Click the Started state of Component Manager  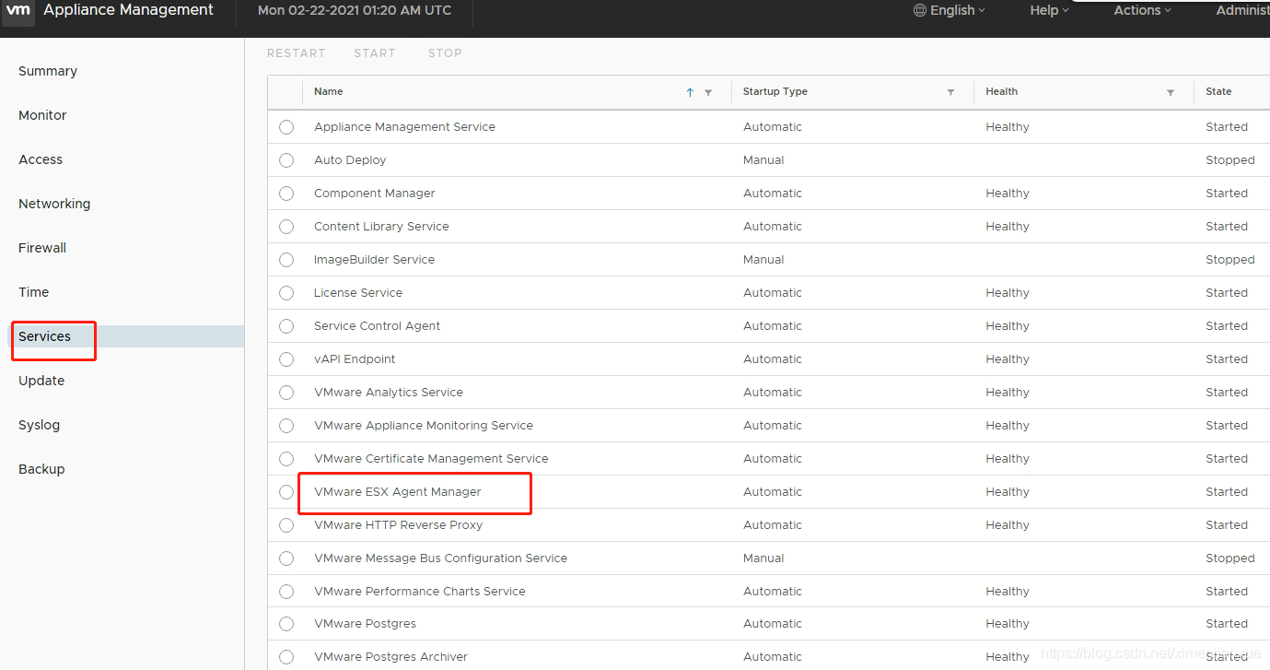coord(1227,194)
